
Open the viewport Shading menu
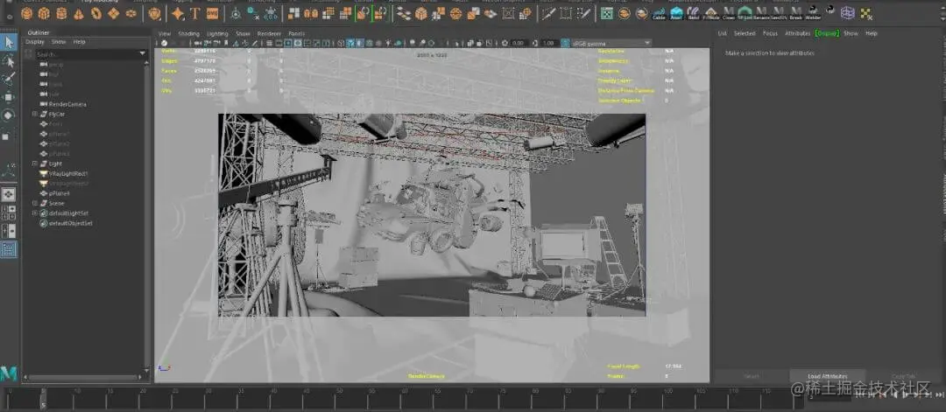pos(188,34)
